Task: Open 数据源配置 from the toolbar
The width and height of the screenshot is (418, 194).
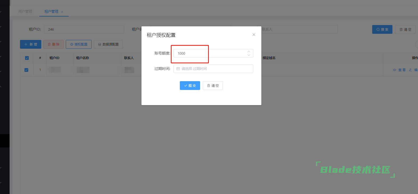Action: [108, 44]
